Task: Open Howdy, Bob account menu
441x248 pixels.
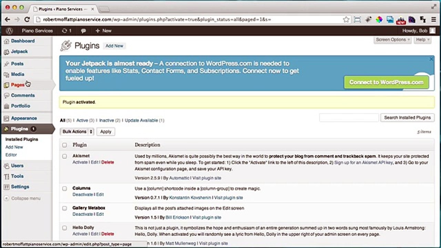Action: (x=418, y=31)
